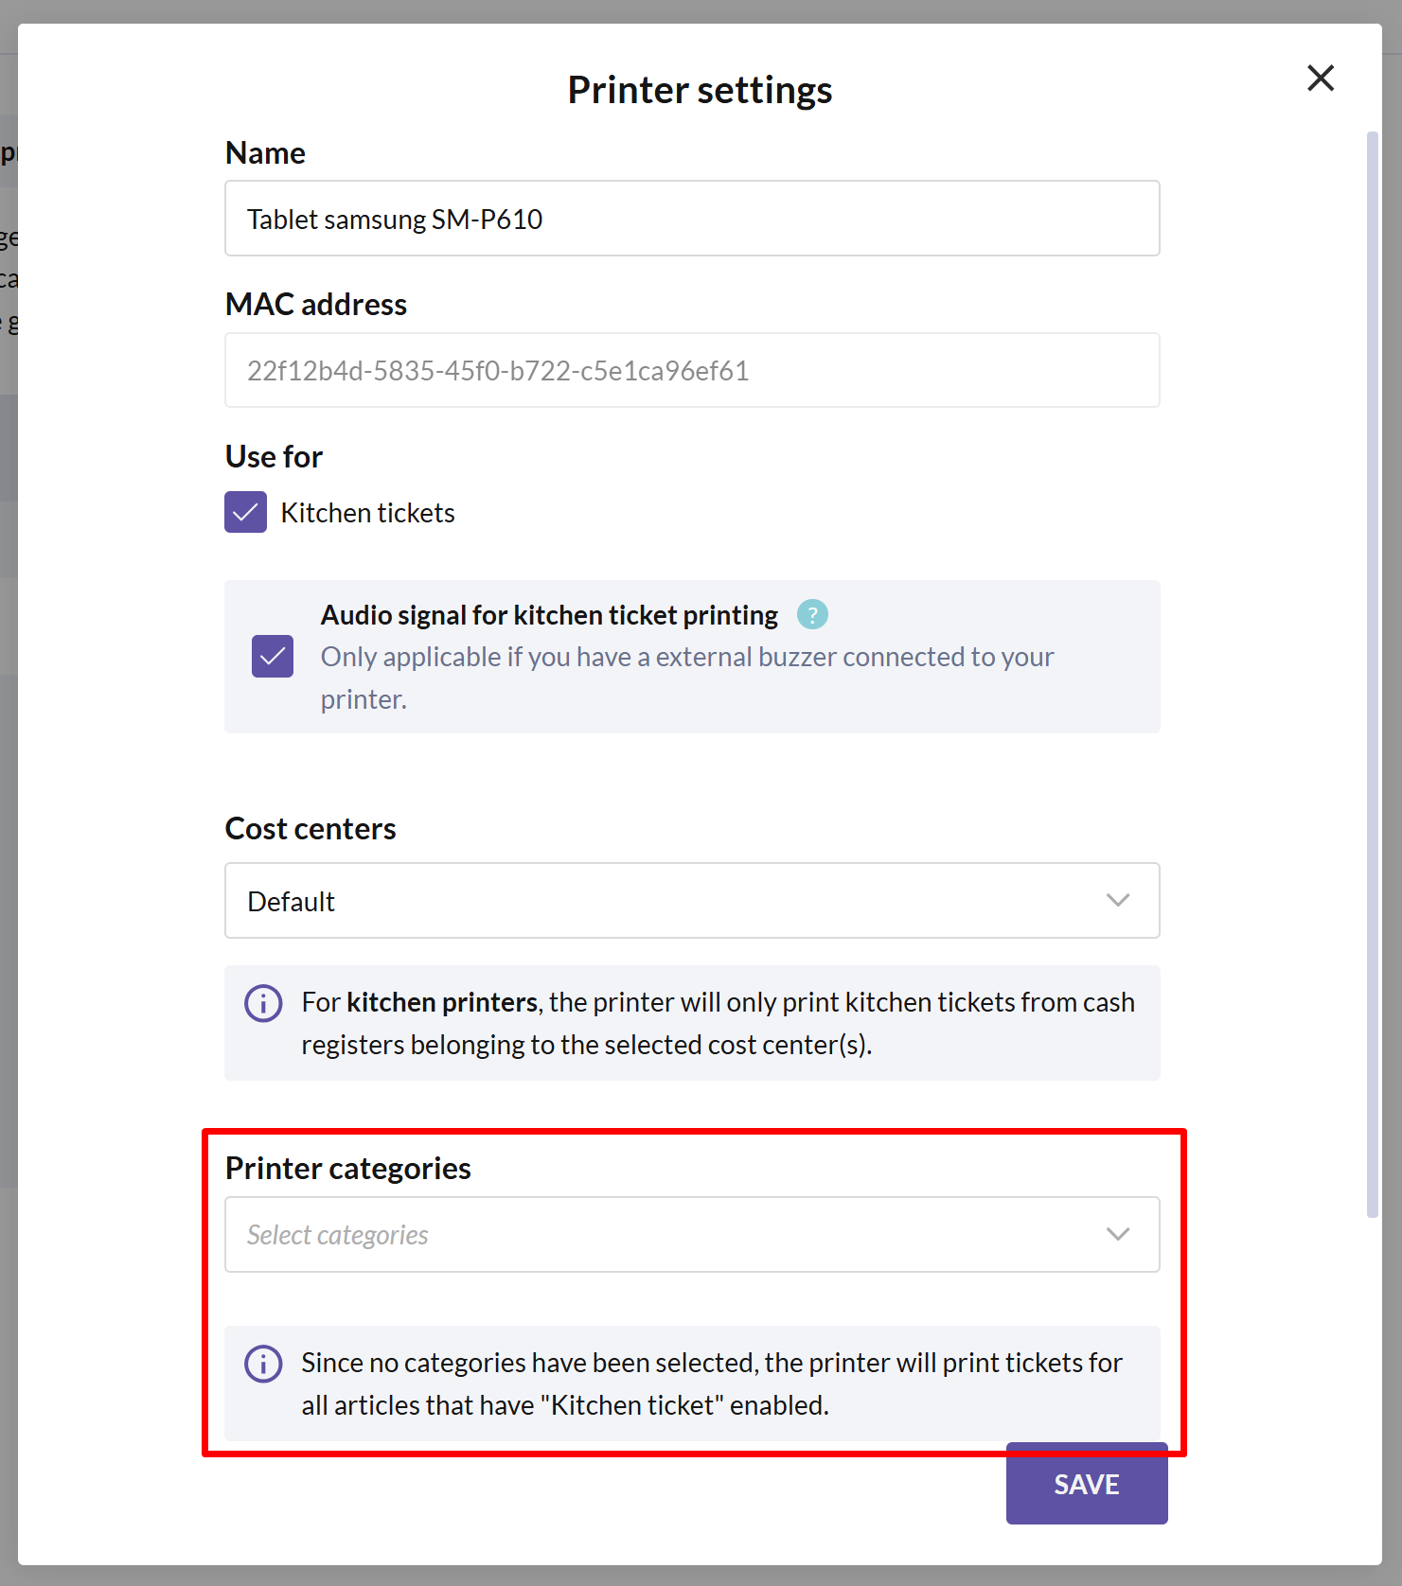Screen dimensions: 1402x1586
Task: Click 'Audio signal for kitchen ticket printing' text
Action: pos(549,615)
